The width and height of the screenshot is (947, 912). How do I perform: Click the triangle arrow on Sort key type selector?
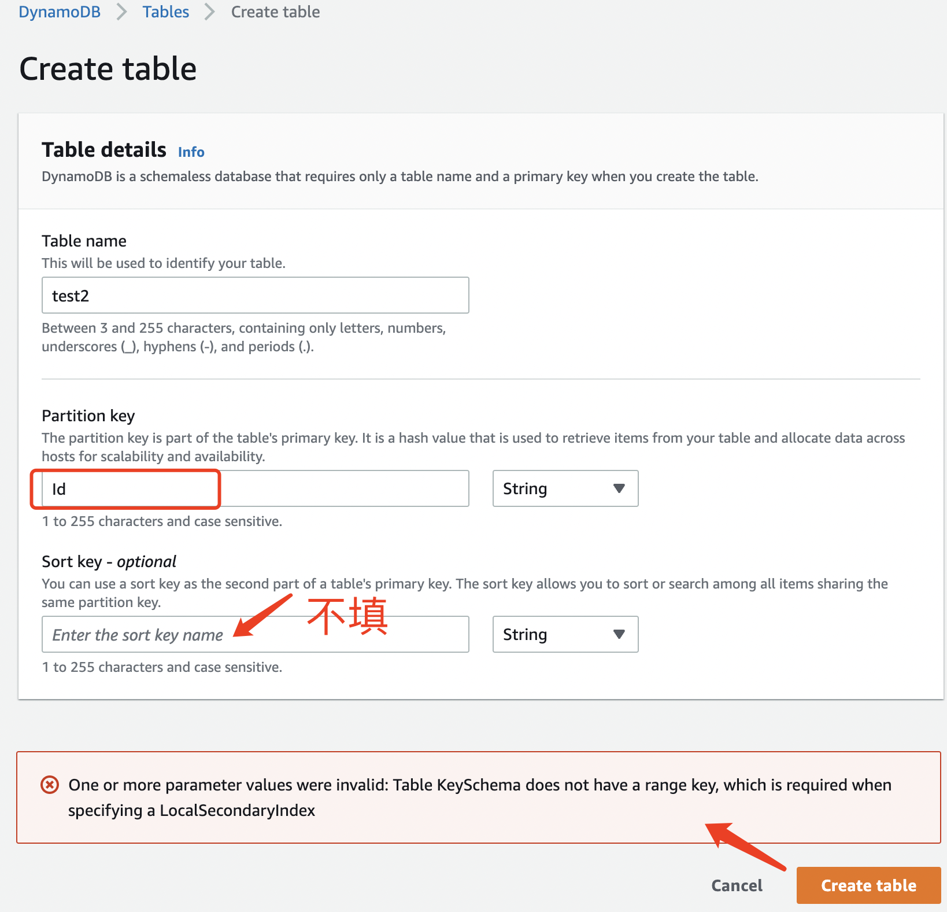(x=619, y=635)
